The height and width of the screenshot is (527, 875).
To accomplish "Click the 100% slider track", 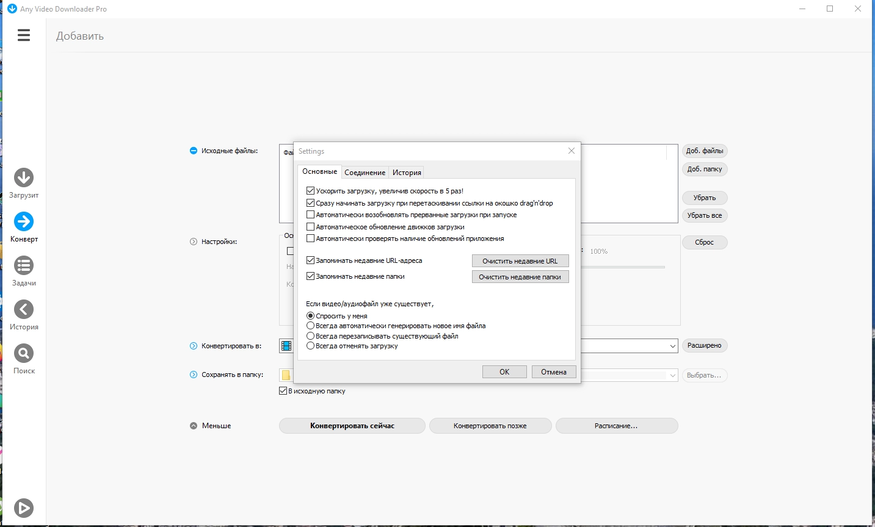I will pyautogui.click(x=622, y=267).
